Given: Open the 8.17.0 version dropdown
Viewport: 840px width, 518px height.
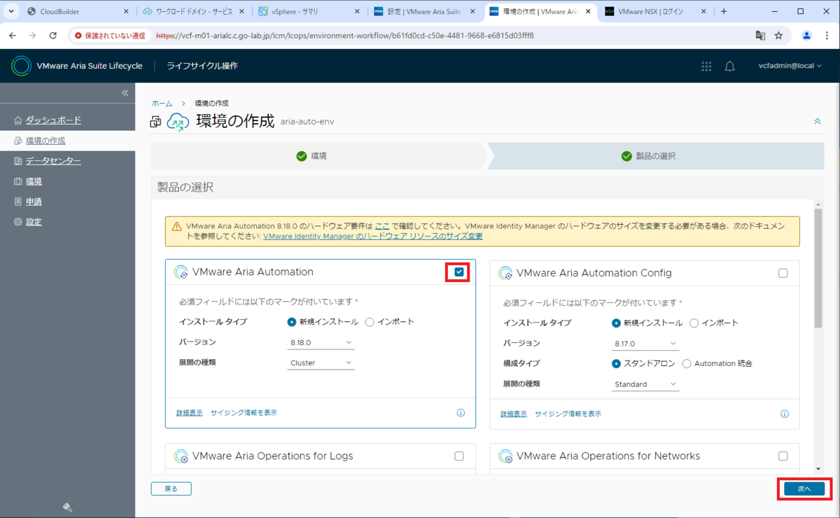Looking at the screenshot, I should 645,343.
